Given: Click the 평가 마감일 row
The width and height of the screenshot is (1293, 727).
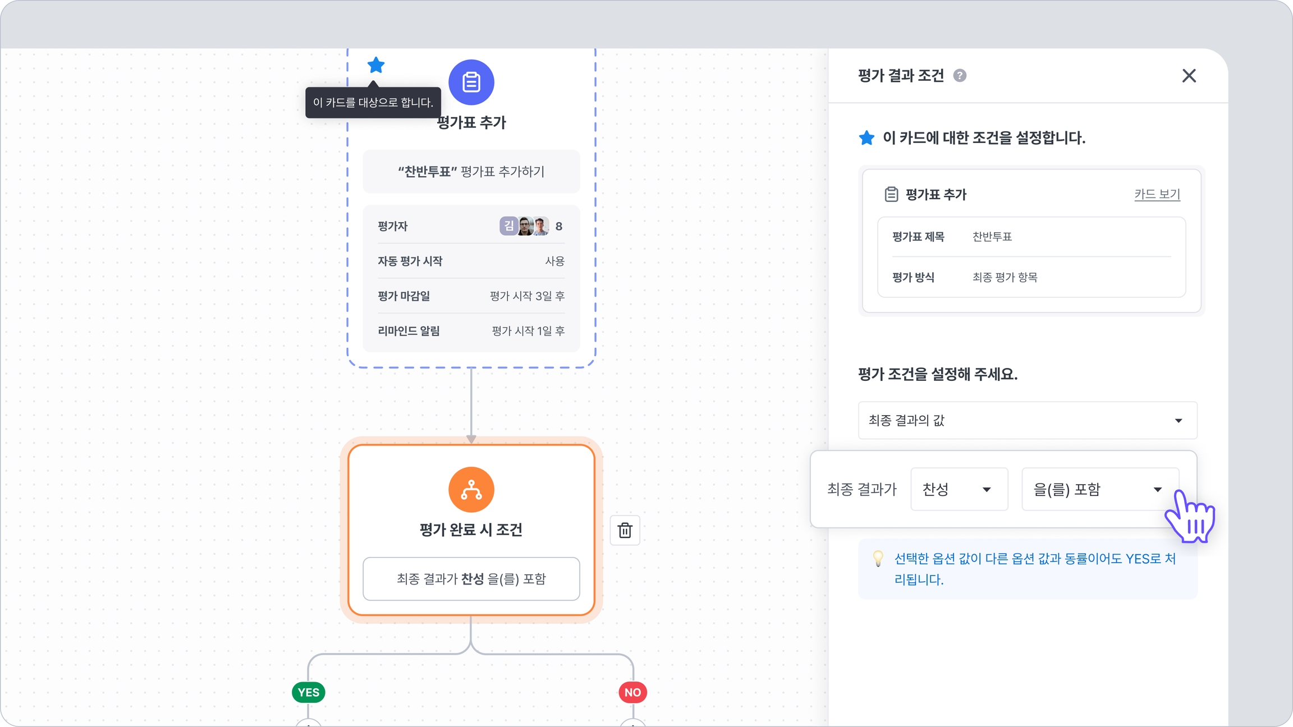Looking at the screenshot, I should pyautogui.click(x=471, y=296).
